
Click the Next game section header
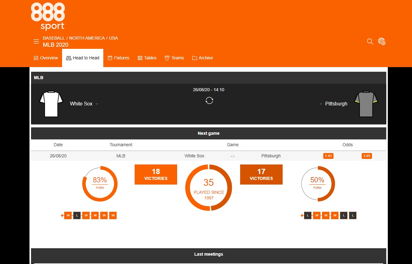[x=208, y=133]
